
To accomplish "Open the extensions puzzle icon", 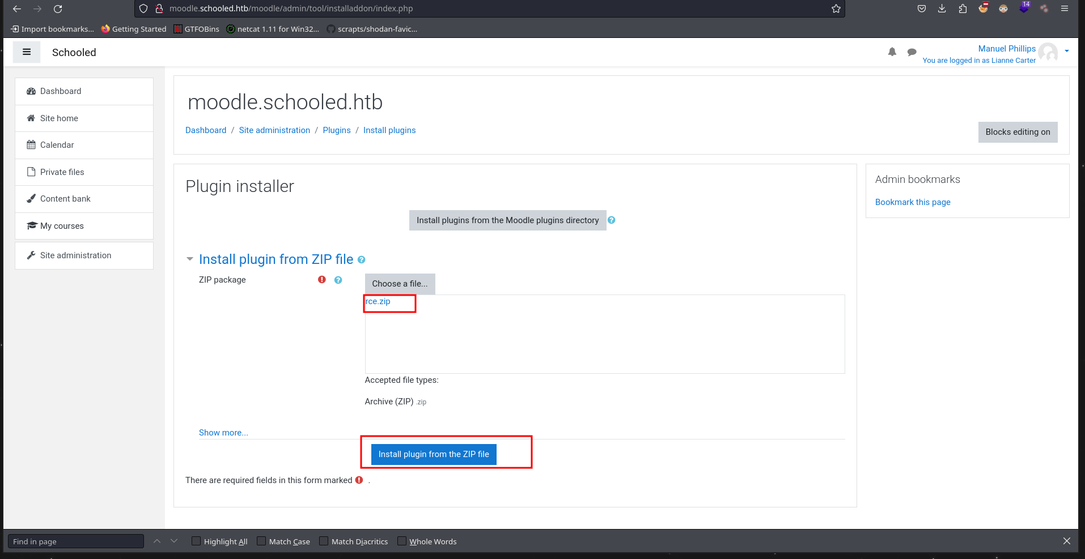I will [x=963, y=8].
